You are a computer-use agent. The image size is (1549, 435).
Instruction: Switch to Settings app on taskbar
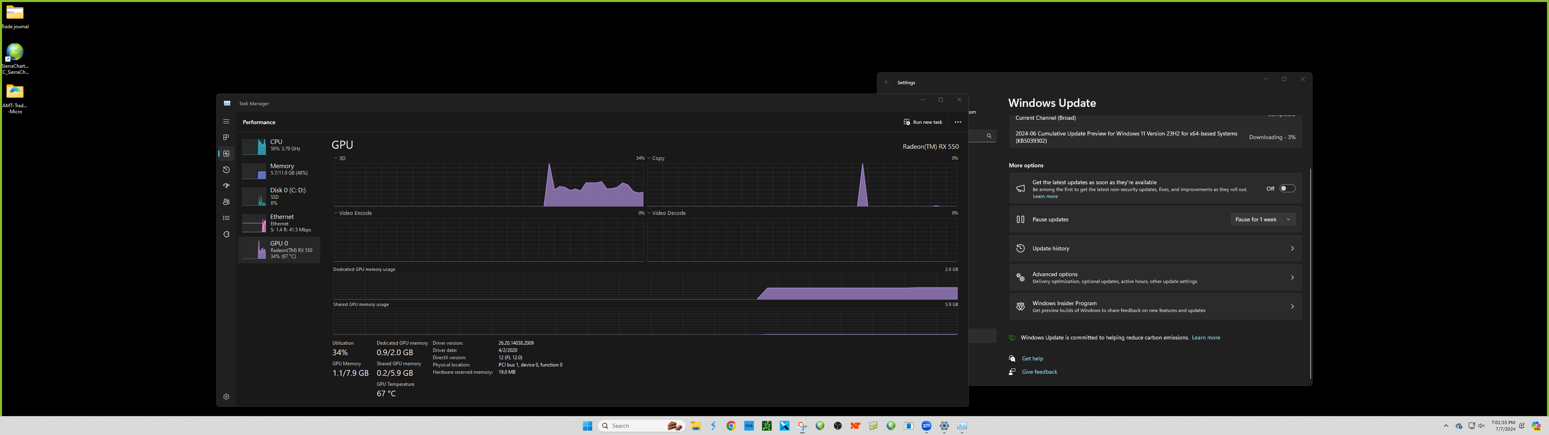[x=945, y=426]
